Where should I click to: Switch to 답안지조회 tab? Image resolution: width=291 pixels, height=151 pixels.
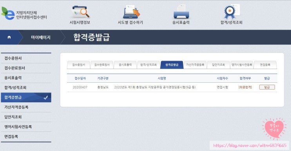(219, 65)
